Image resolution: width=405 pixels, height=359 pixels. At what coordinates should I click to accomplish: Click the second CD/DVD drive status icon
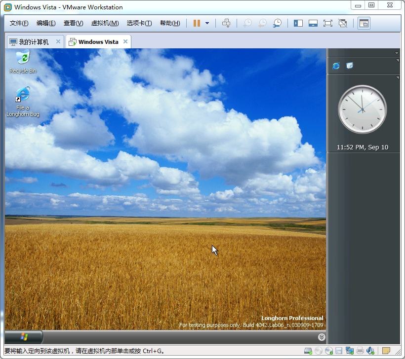click(x=329, y=351)
